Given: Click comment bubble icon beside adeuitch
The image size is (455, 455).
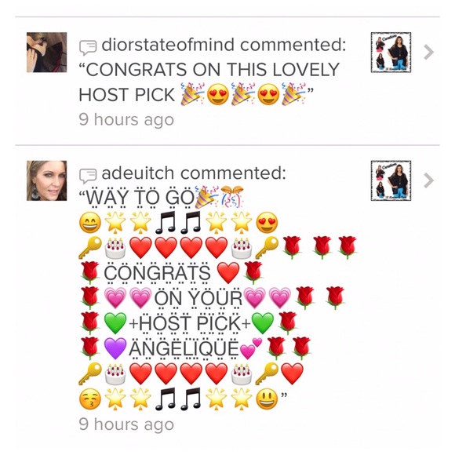Looking at the screenshot, I should pyautogui.click(x=88, y=176).
